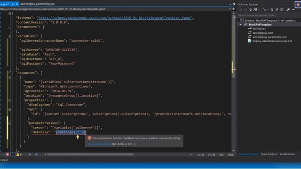Open the azuredeploy.parameters.json tab
The height and width of the screenshot is (169, 301).
[x=38, y=4]
